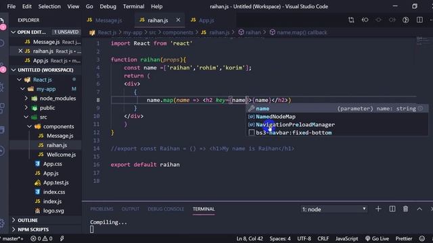Switch to Debug Console panel tab
This screenshot has height=243, width=433.
(166, 209)
